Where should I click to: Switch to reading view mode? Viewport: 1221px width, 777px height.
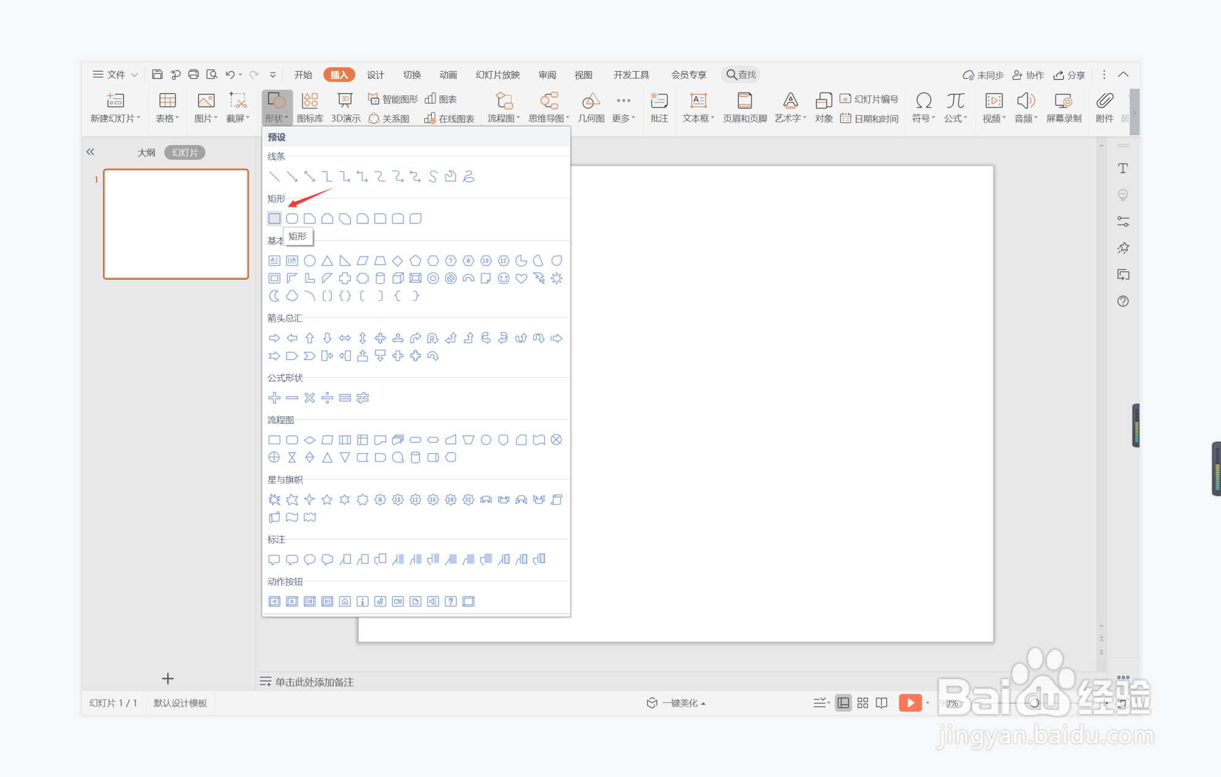[882, 703]
